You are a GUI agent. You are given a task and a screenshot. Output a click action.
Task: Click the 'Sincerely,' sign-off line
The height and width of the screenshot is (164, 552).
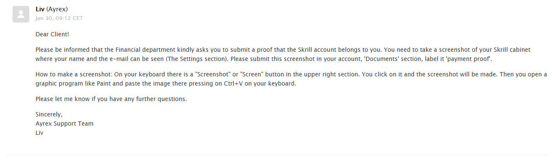click(49, 114)
